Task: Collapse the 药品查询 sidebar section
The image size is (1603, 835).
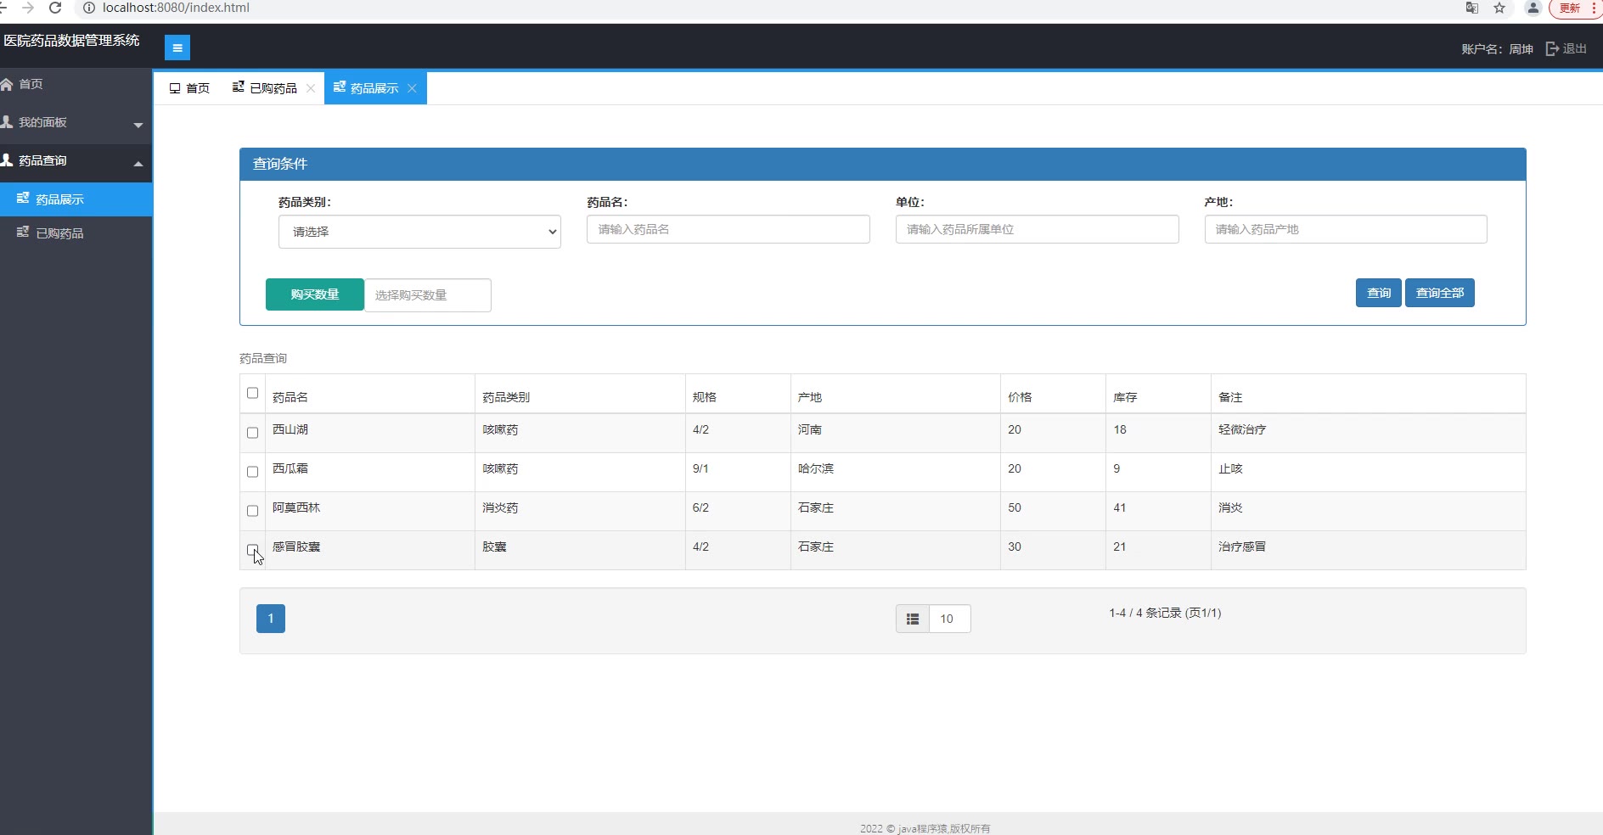Action: (x=76, y=161)
